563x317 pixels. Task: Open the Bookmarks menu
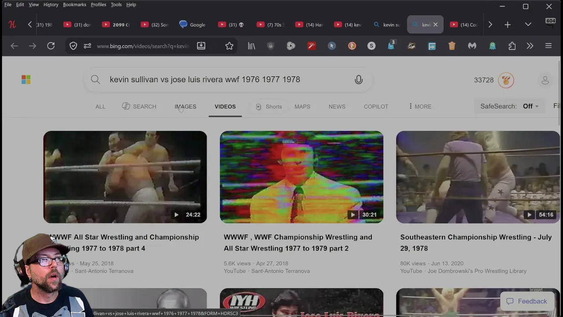pyautogui.click(x=74, y=4)
